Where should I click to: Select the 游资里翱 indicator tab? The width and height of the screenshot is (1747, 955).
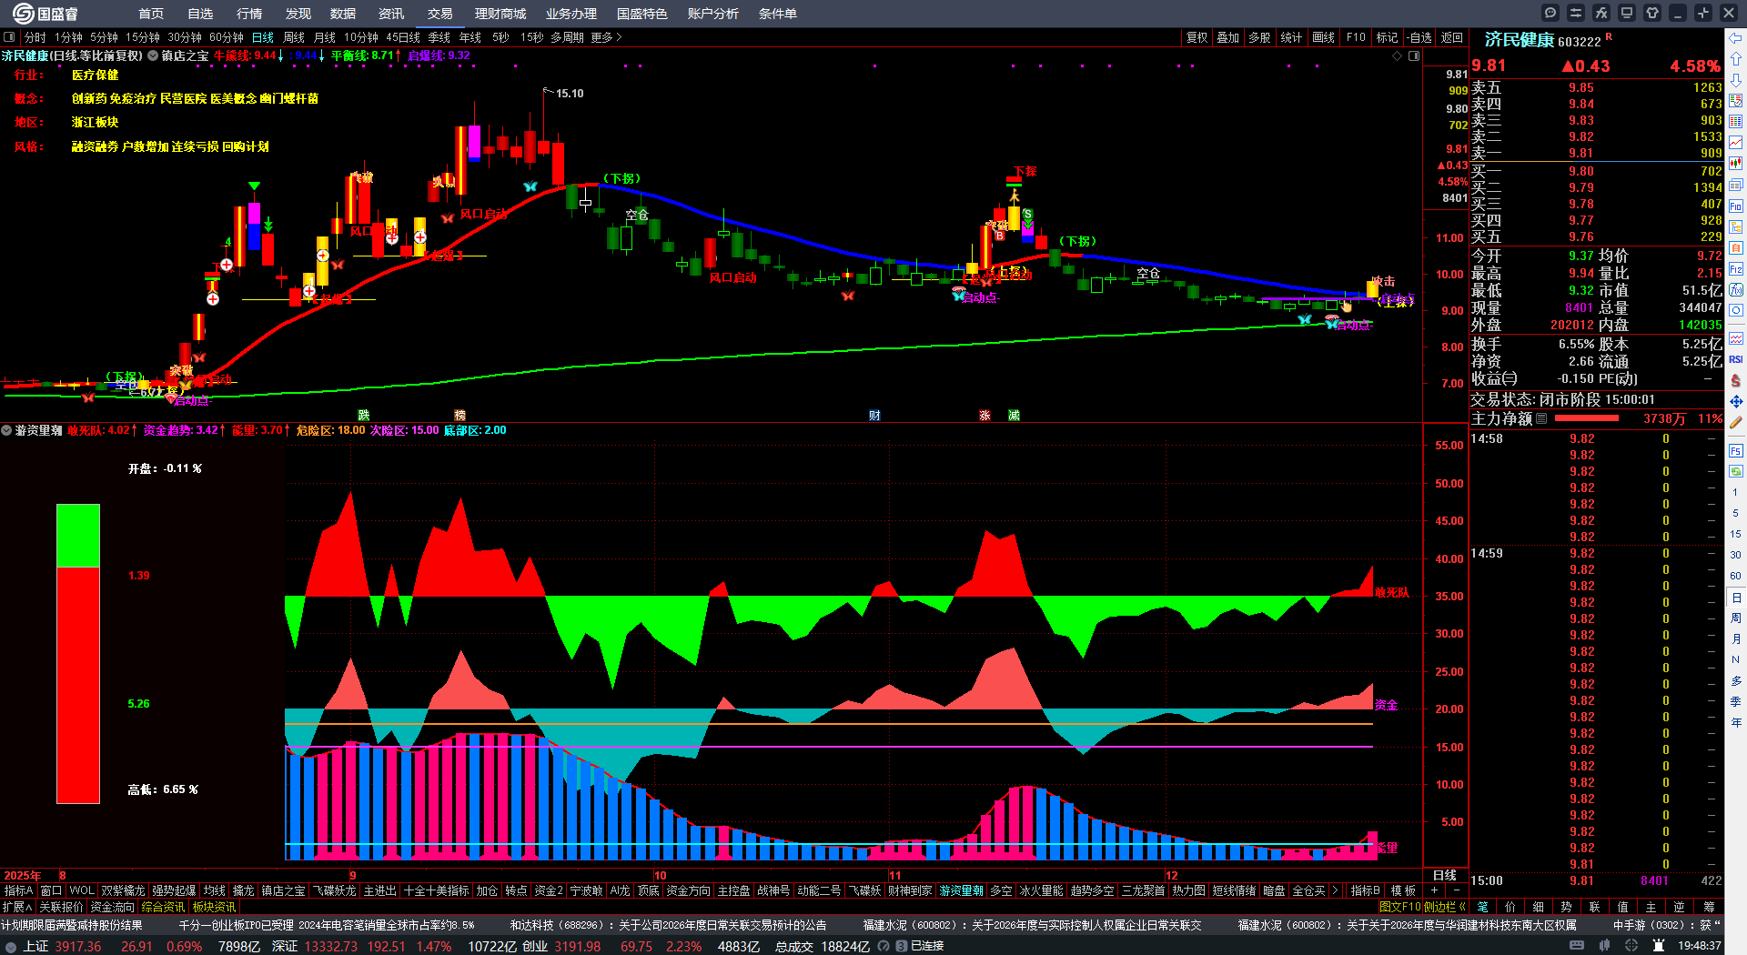coord(961,890)
